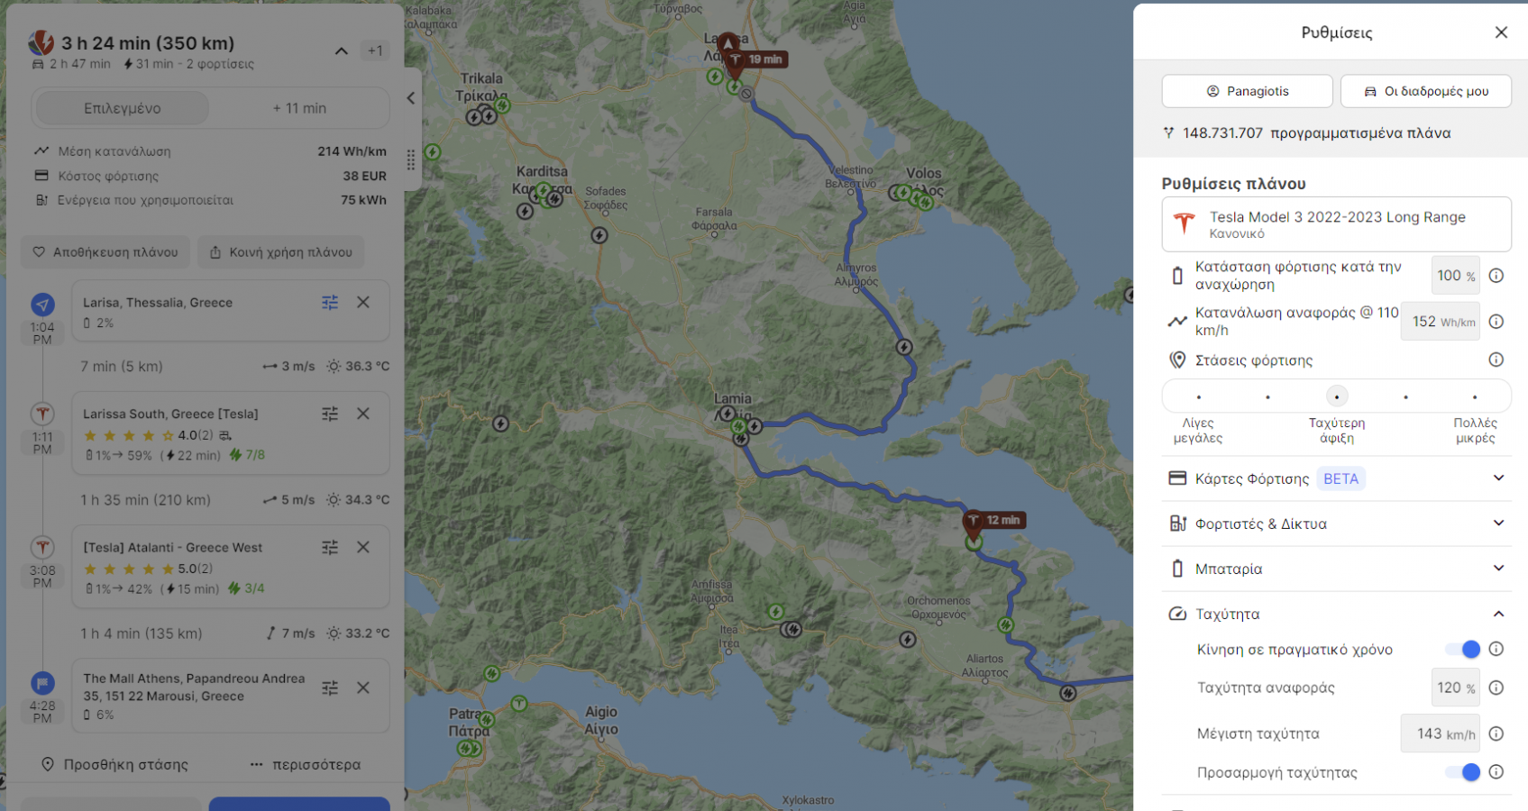Switch to the +11 min alternative route
The image size is (1528, 811).
tap(299, 108)
